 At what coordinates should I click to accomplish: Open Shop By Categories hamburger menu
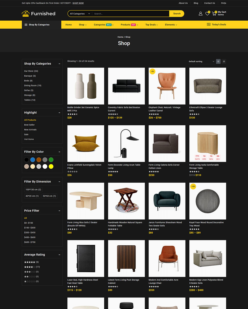26,25
